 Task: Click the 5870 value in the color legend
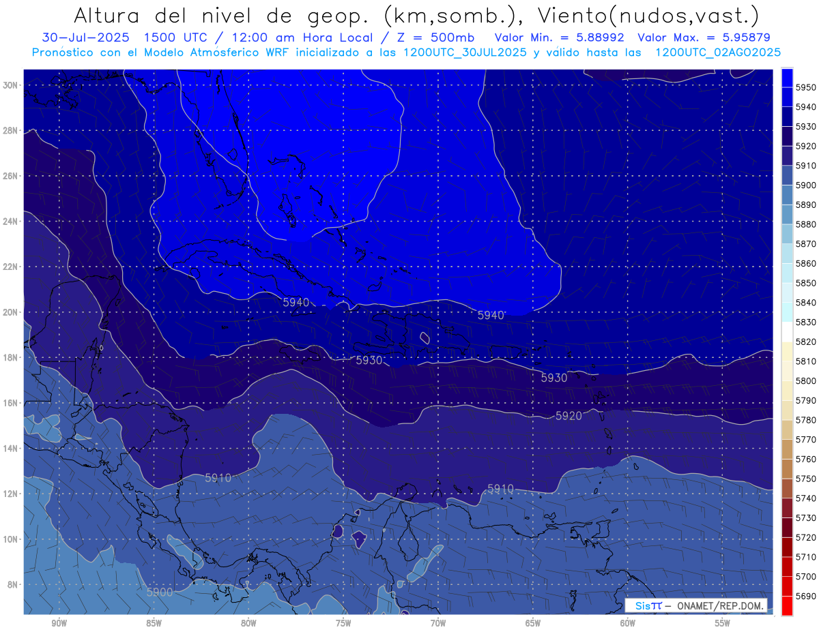tap(806, 243)
